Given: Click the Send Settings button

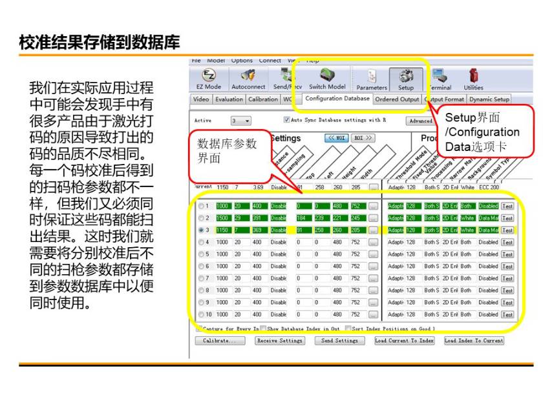Looking at the screenshot, I should tap(340, 341).
